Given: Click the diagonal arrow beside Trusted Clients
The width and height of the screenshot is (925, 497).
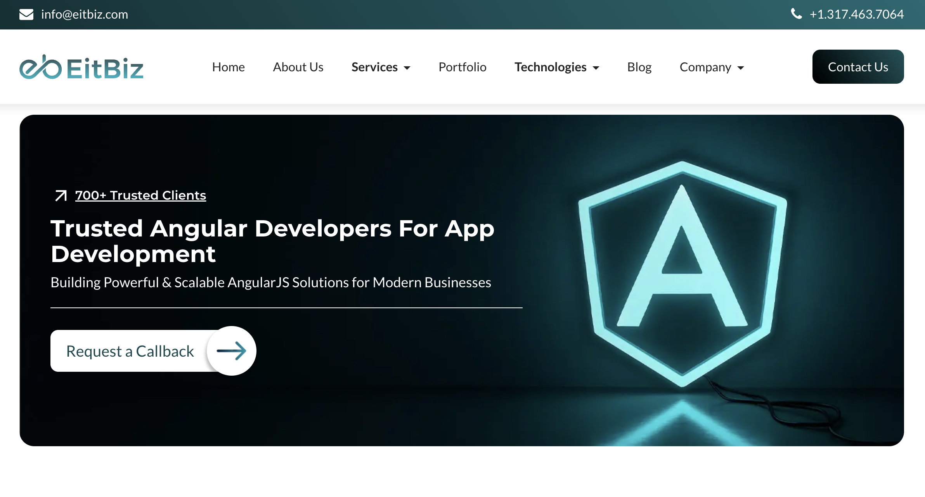Looking at the screenshot, I should point(61,195).
